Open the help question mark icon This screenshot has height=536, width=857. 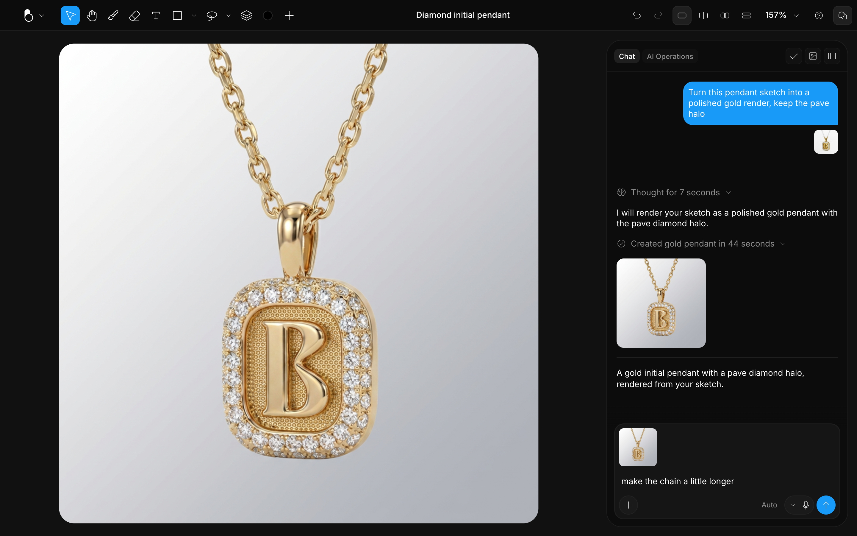(819, 15)
